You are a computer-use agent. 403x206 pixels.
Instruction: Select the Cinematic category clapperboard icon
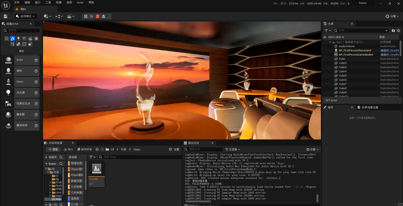30,38
